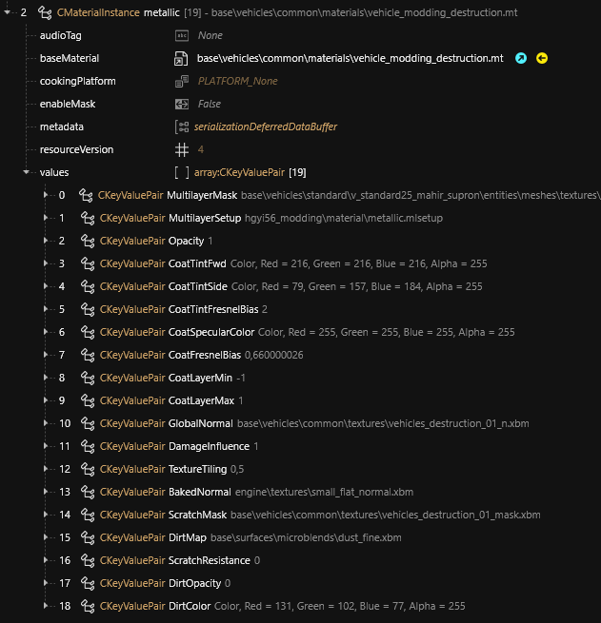Click the values array bracket icon
This screenshot has width=601, height=623.
click(x=182, y=172)
